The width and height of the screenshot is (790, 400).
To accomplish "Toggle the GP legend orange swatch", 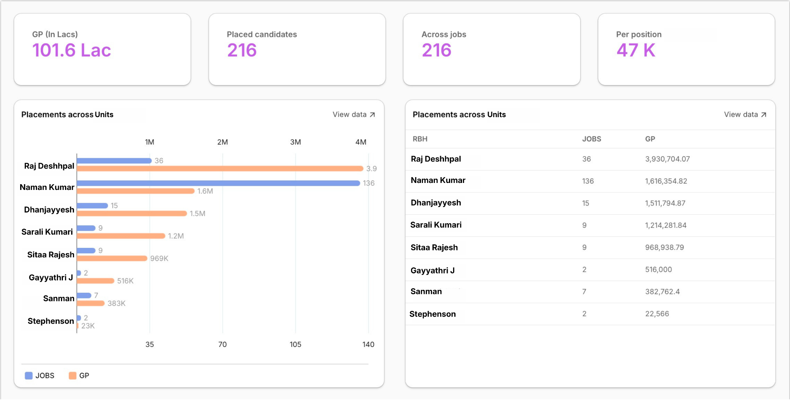I will point(72,376).
